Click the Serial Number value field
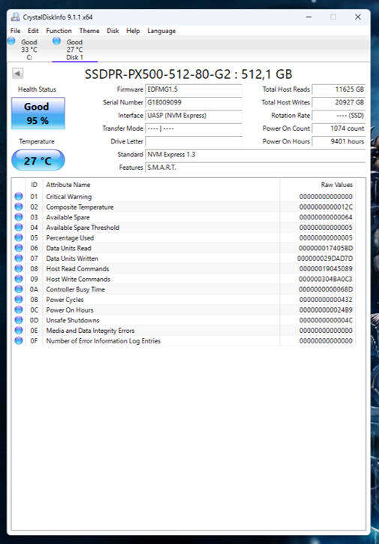The image size is (379, 544). 194,102
